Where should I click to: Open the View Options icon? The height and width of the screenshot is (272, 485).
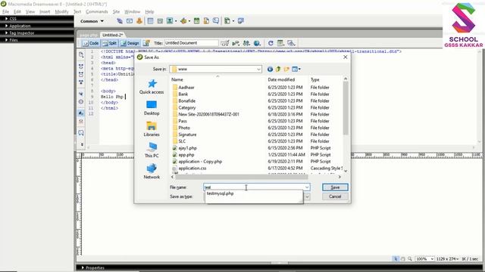280,43
